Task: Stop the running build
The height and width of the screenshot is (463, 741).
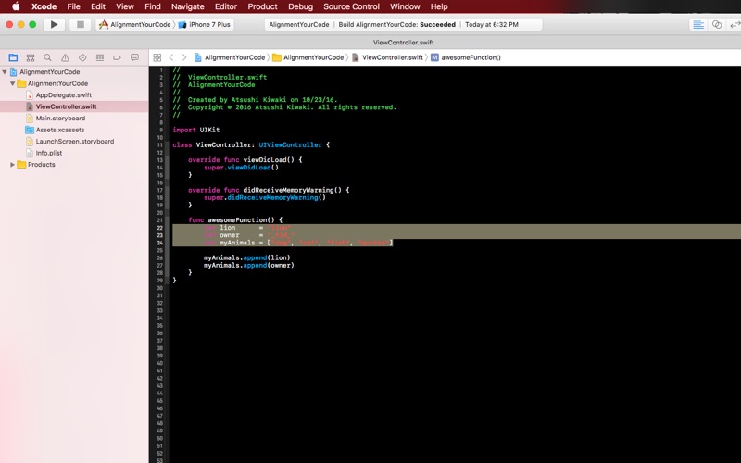Action: (81, 25)
